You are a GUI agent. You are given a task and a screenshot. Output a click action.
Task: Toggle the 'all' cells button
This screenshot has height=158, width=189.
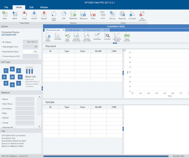point(12,77)
